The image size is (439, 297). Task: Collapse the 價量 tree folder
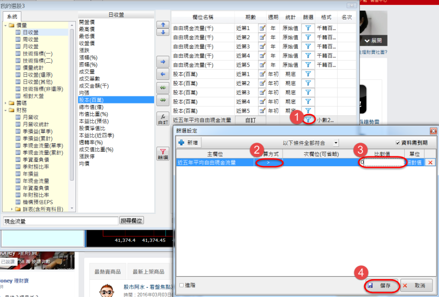5,25
